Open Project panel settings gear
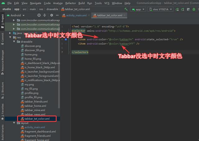 (x=52, y=15)
